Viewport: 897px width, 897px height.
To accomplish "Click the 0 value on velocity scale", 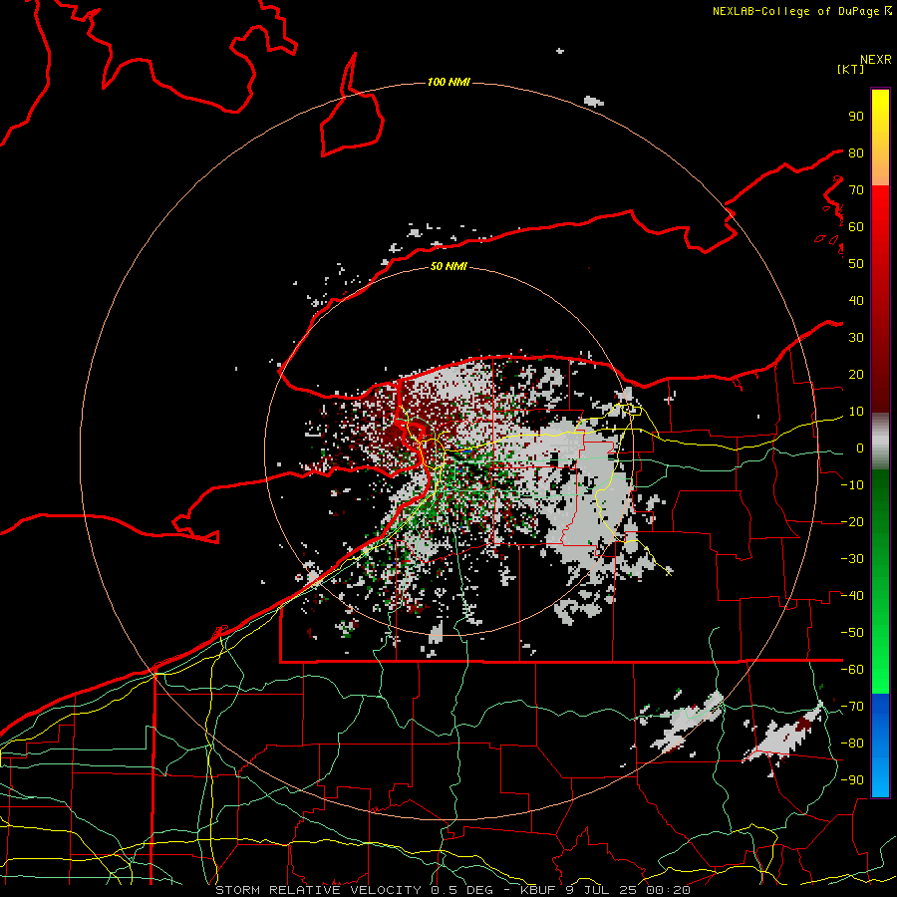I will coord(860,448).
